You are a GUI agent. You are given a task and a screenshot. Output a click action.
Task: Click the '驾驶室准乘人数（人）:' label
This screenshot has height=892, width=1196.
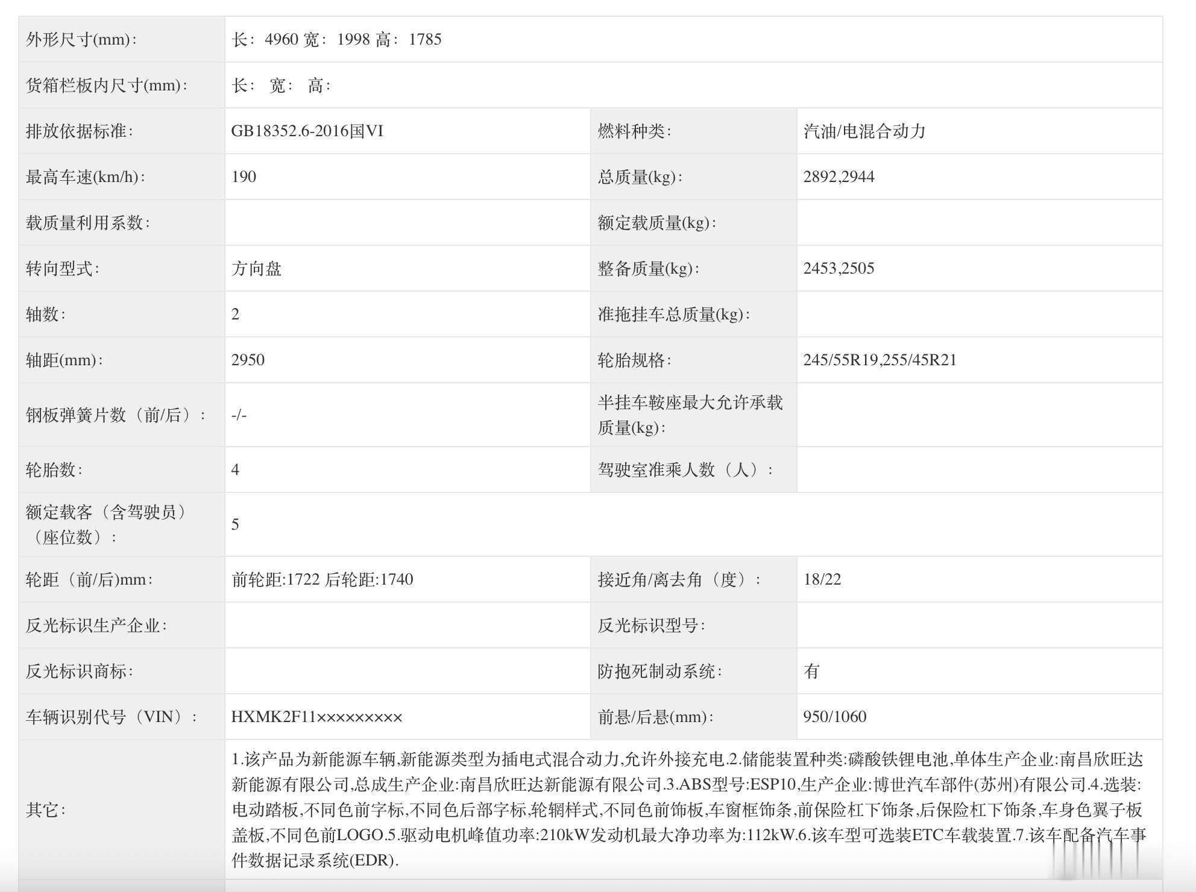point(685,470)
